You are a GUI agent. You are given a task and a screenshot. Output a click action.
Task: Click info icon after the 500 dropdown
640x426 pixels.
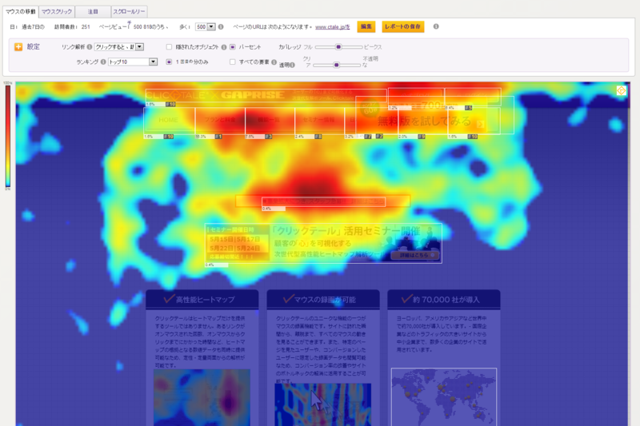coord(221,27)
